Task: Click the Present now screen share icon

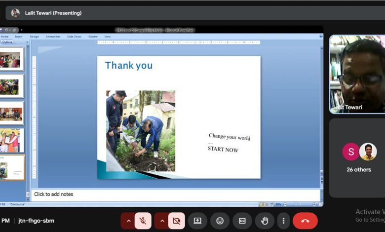Action: pyautogui.click(x=197, y=221)
